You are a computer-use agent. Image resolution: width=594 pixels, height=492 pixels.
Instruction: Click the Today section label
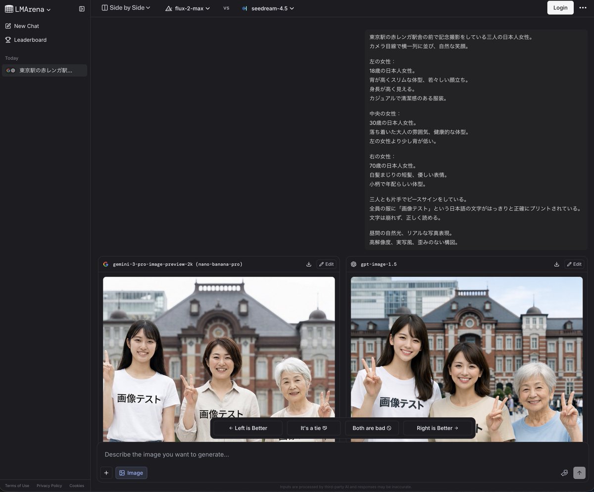pos(11,58)
